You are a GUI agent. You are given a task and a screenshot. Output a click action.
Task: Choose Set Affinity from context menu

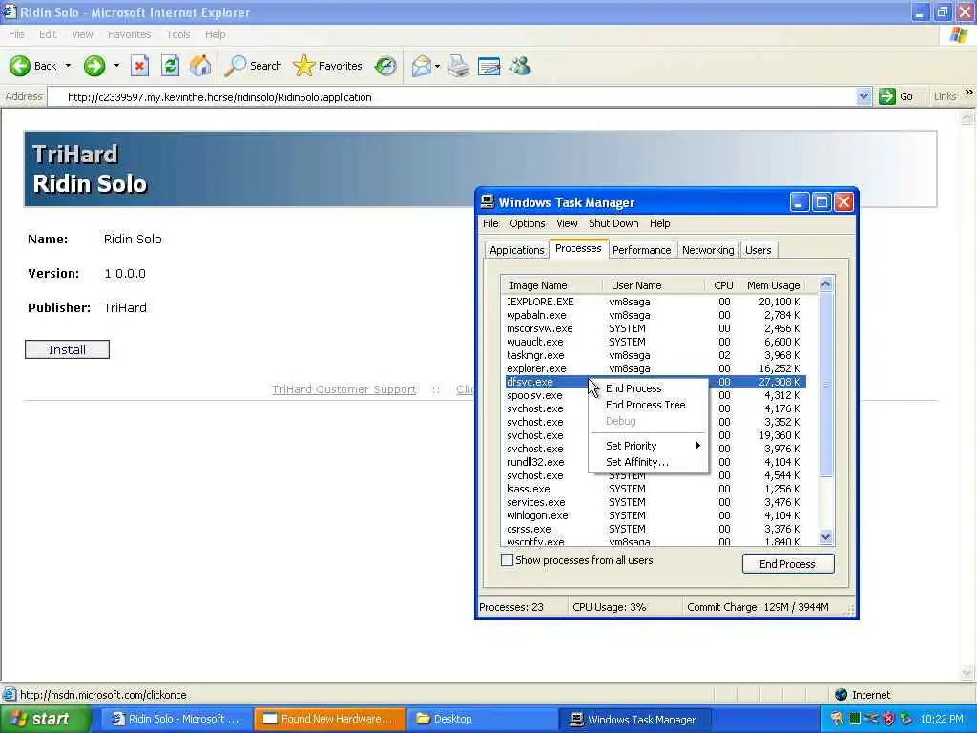click(x=648, y=462)
